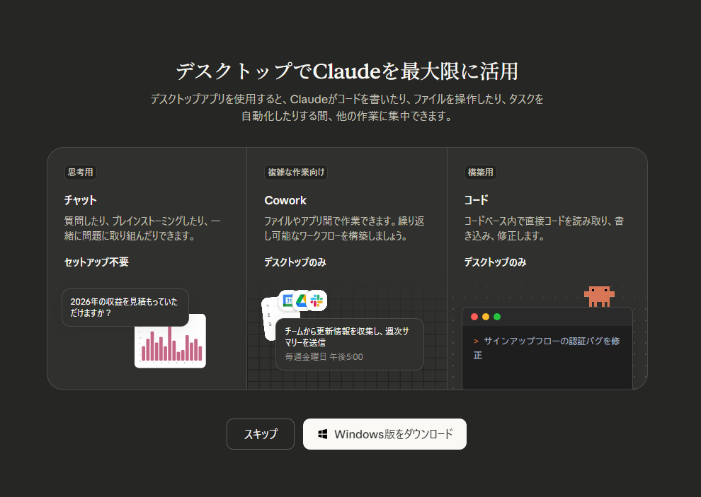Select the Cowork card heading
Screen dimensions: 701x497
click(285, 200)
